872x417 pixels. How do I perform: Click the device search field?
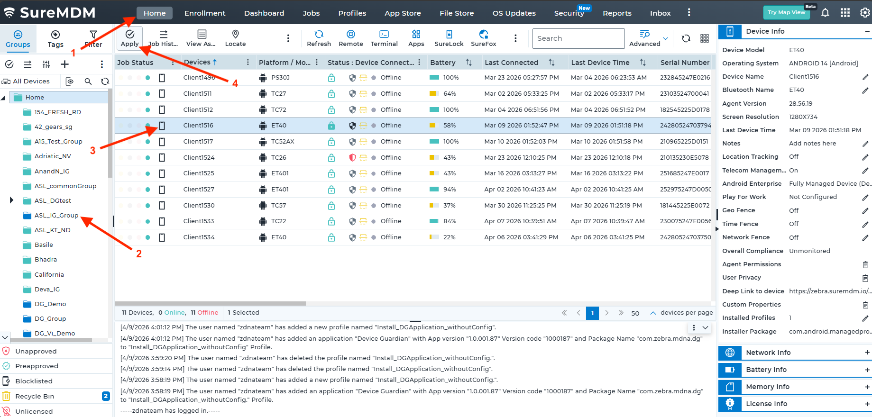pyautogui.click(x=578, y=38)
